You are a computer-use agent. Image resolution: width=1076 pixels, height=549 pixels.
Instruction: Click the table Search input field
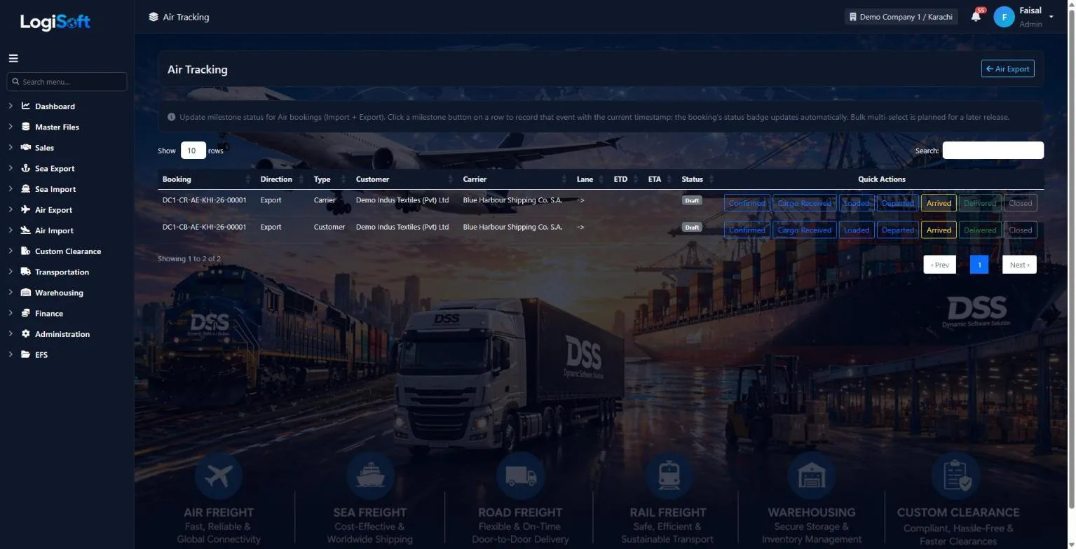click(993, 150)
